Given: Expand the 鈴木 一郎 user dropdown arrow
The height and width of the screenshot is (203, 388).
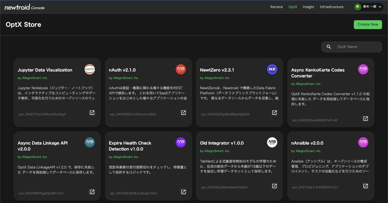Looking at the screenshot, I should (380, 7).
